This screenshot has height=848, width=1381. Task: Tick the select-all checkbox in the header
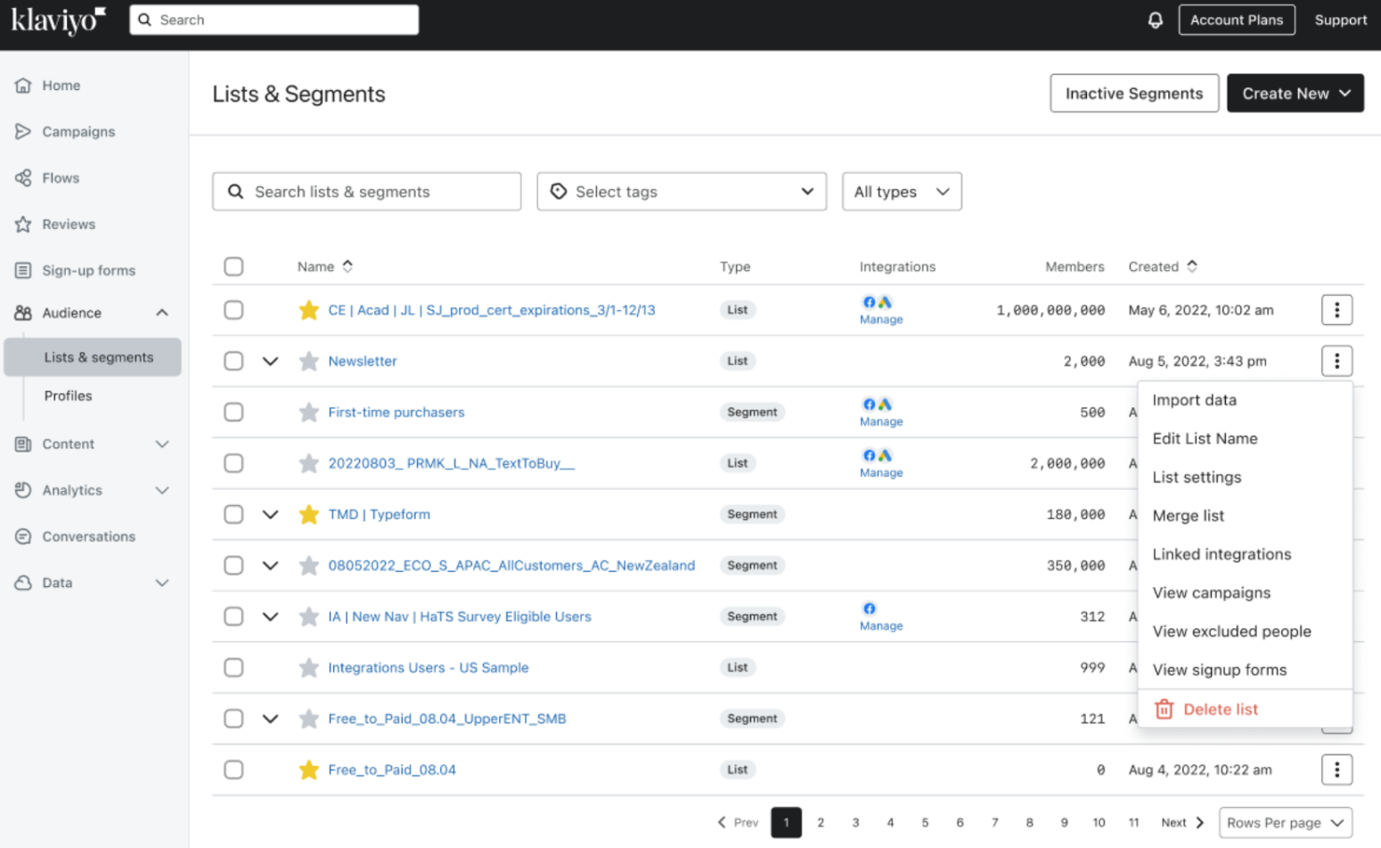233,266
